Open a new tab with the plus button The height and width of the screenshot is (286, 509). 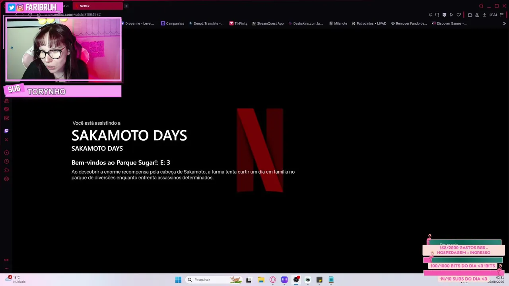coord(126,6)
